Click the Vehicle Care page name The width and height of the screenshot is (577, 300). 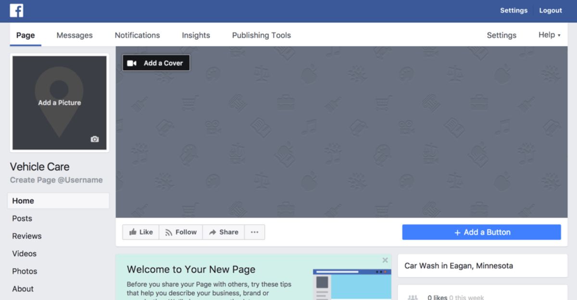tap(40, 167)
